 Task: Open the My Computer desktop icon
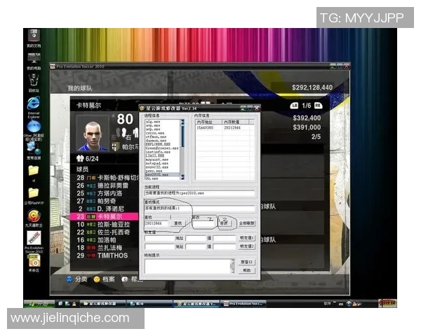click(x=33, y=58)
